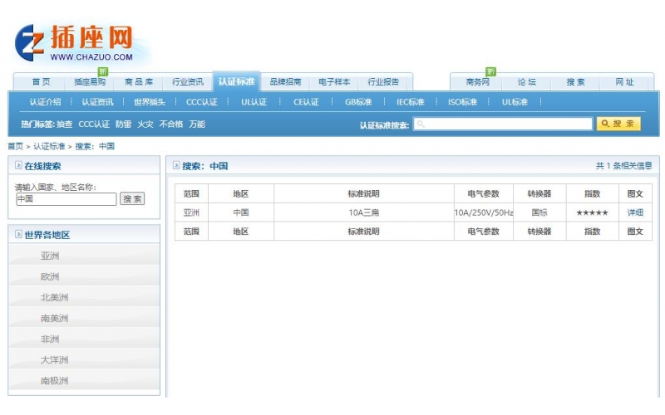
Task: Open the 详细 link in the result row
Action: [635, 212]
